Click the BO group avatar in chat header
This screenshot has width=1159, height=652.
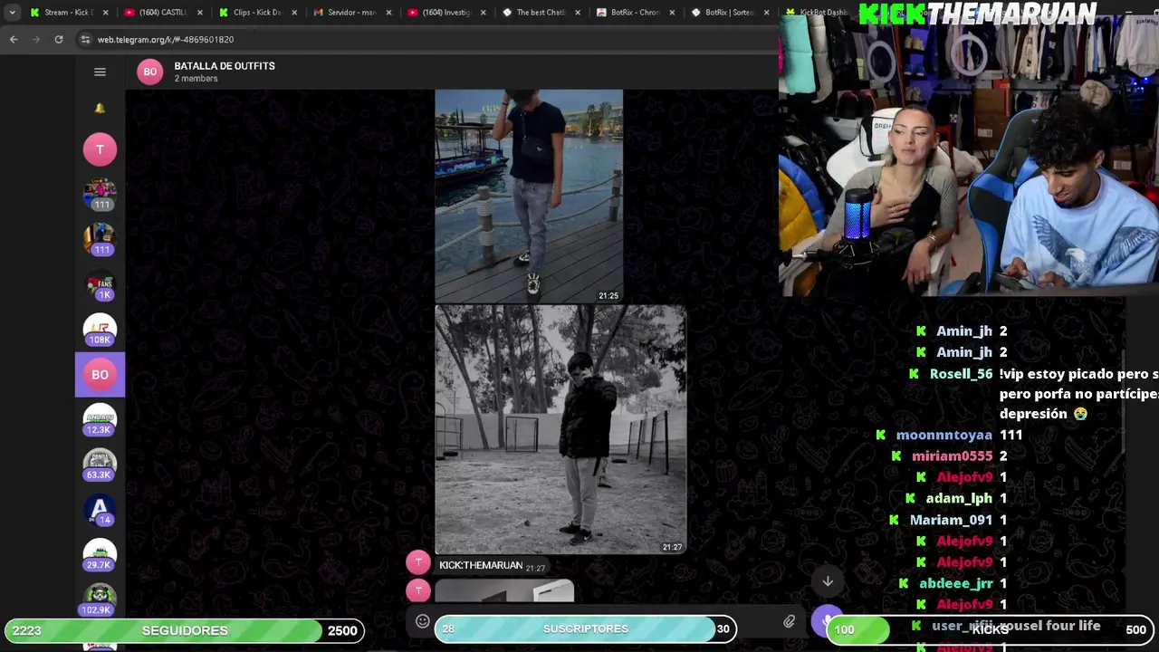pyautogui.click(x=150, y=72)
